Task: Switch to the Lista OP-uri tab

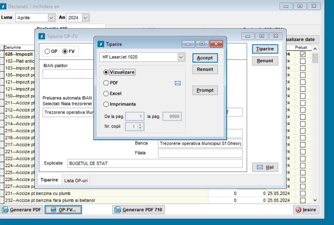Action: [x=76, y=180]
